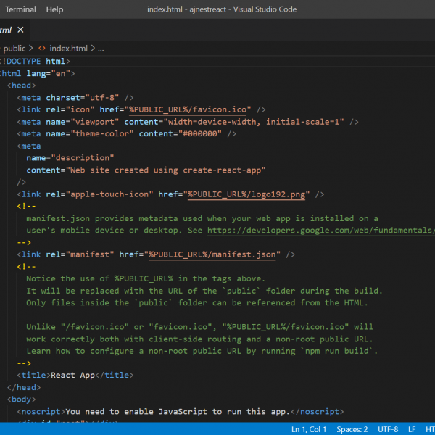The height and width of the screenshot is (435, 435).
Task: Select the UTF-8 encoding indicator
Action: coord(387,429)
